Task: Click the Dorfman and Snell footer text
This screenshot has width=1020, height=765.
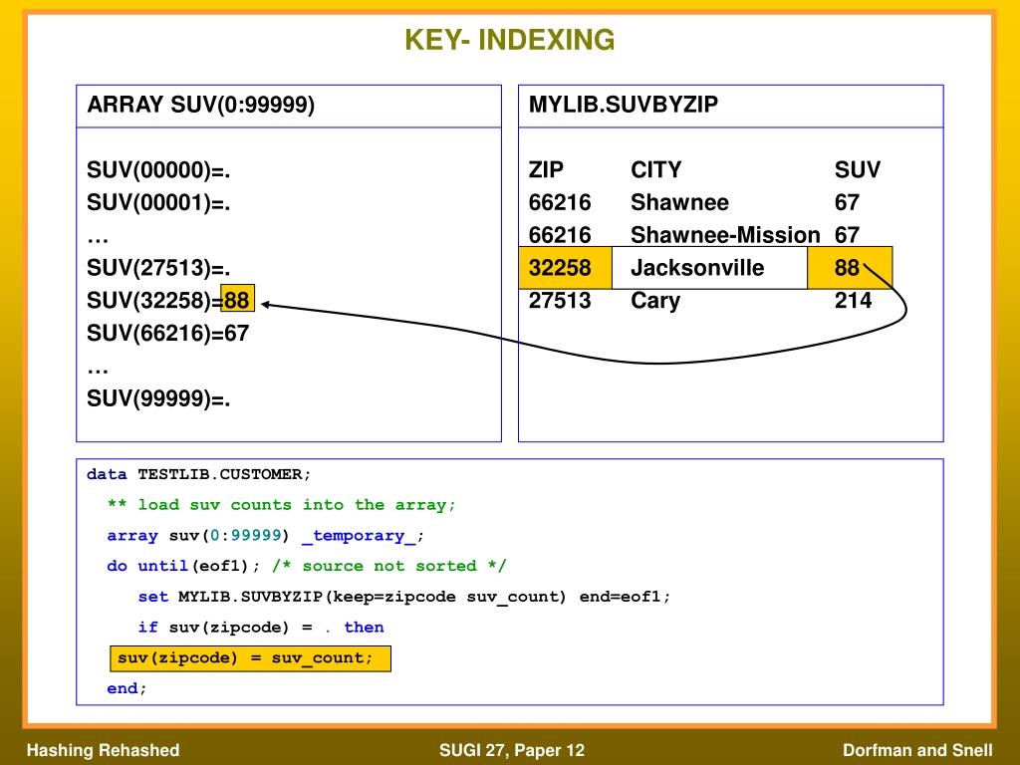Action: coord(917,750)
